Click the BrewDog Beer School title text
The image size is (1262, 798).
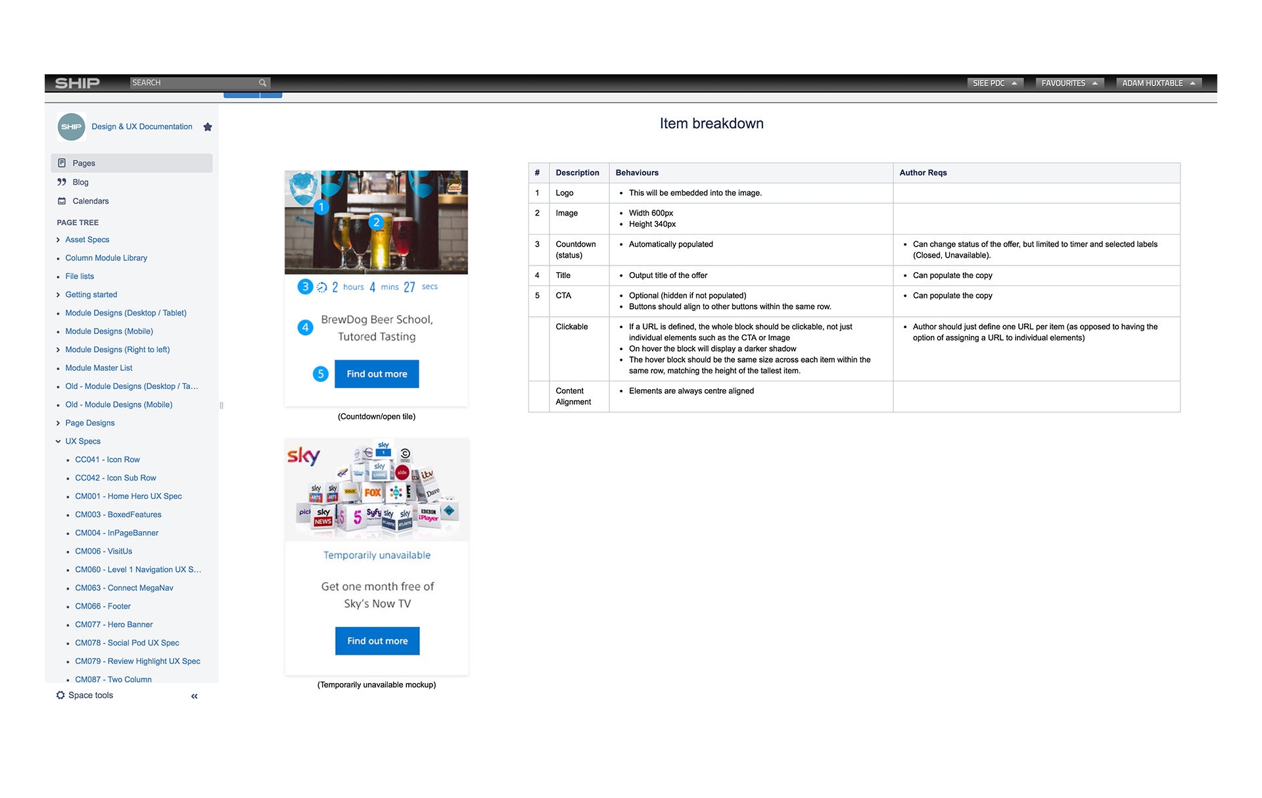click(377, 328)
